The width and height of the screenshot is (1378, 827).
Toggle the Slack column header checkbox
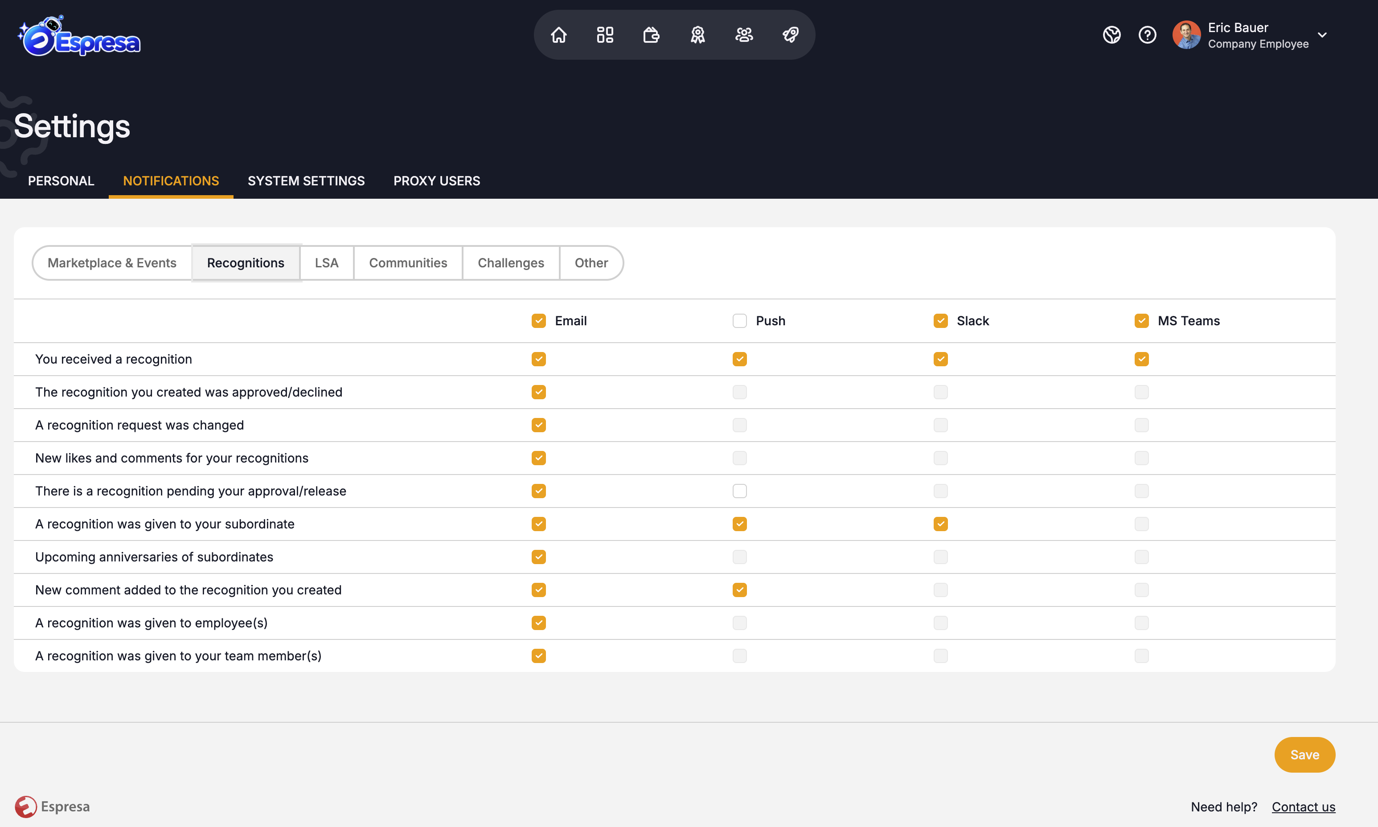point(941,320)
